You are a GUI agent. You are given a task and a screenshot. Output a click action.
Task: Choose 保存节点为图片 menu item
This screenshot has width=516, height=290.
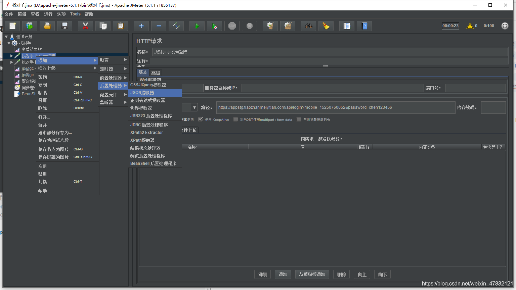click(x=67, y=149)
